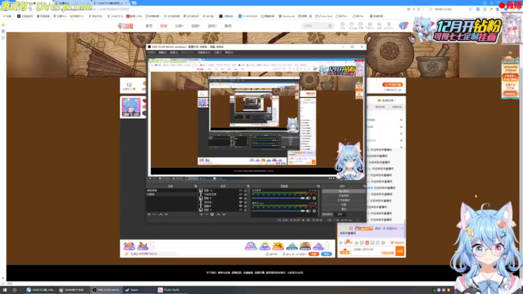Click the chat message input field

tap(373, 250)
